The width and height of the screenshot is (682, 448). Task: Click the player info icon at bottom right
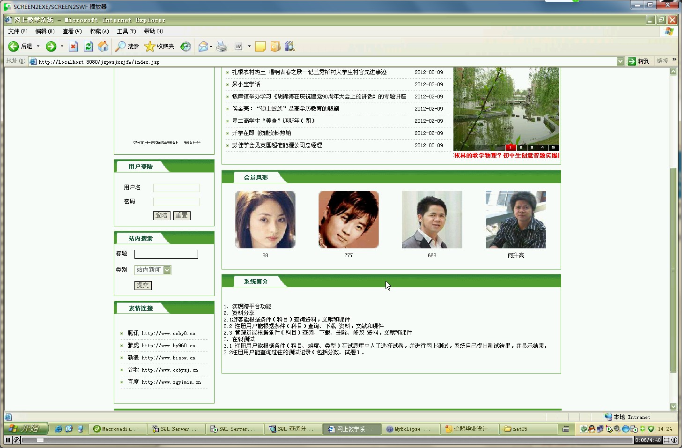pos(675,440)
